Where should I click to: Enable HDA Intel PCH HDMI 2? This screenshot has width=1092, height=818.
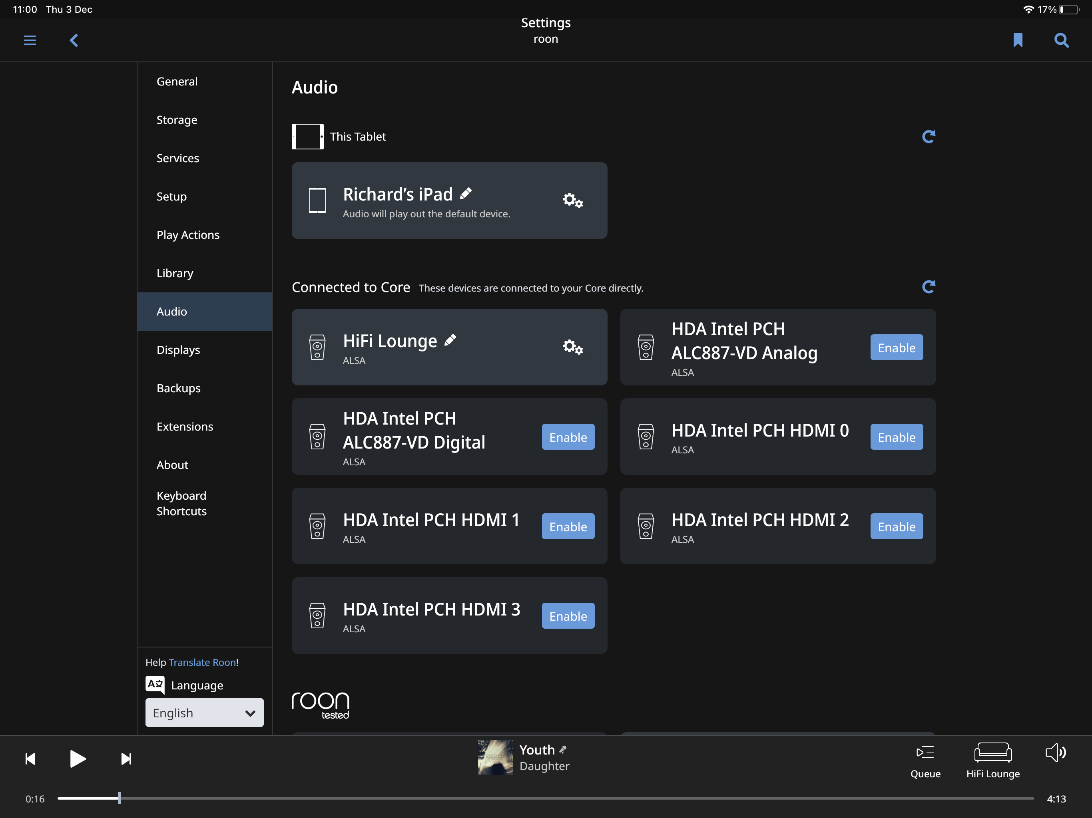(x=897, y=526)
